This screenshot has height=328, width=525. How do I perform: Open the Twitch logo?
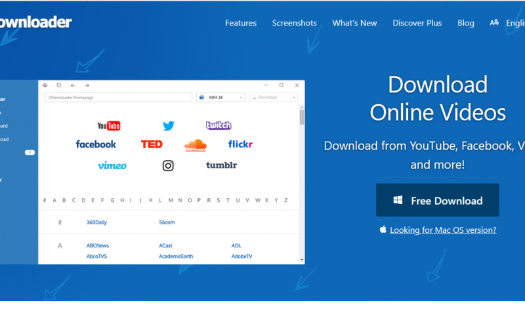pyautogui.click(x=219, y=125)
